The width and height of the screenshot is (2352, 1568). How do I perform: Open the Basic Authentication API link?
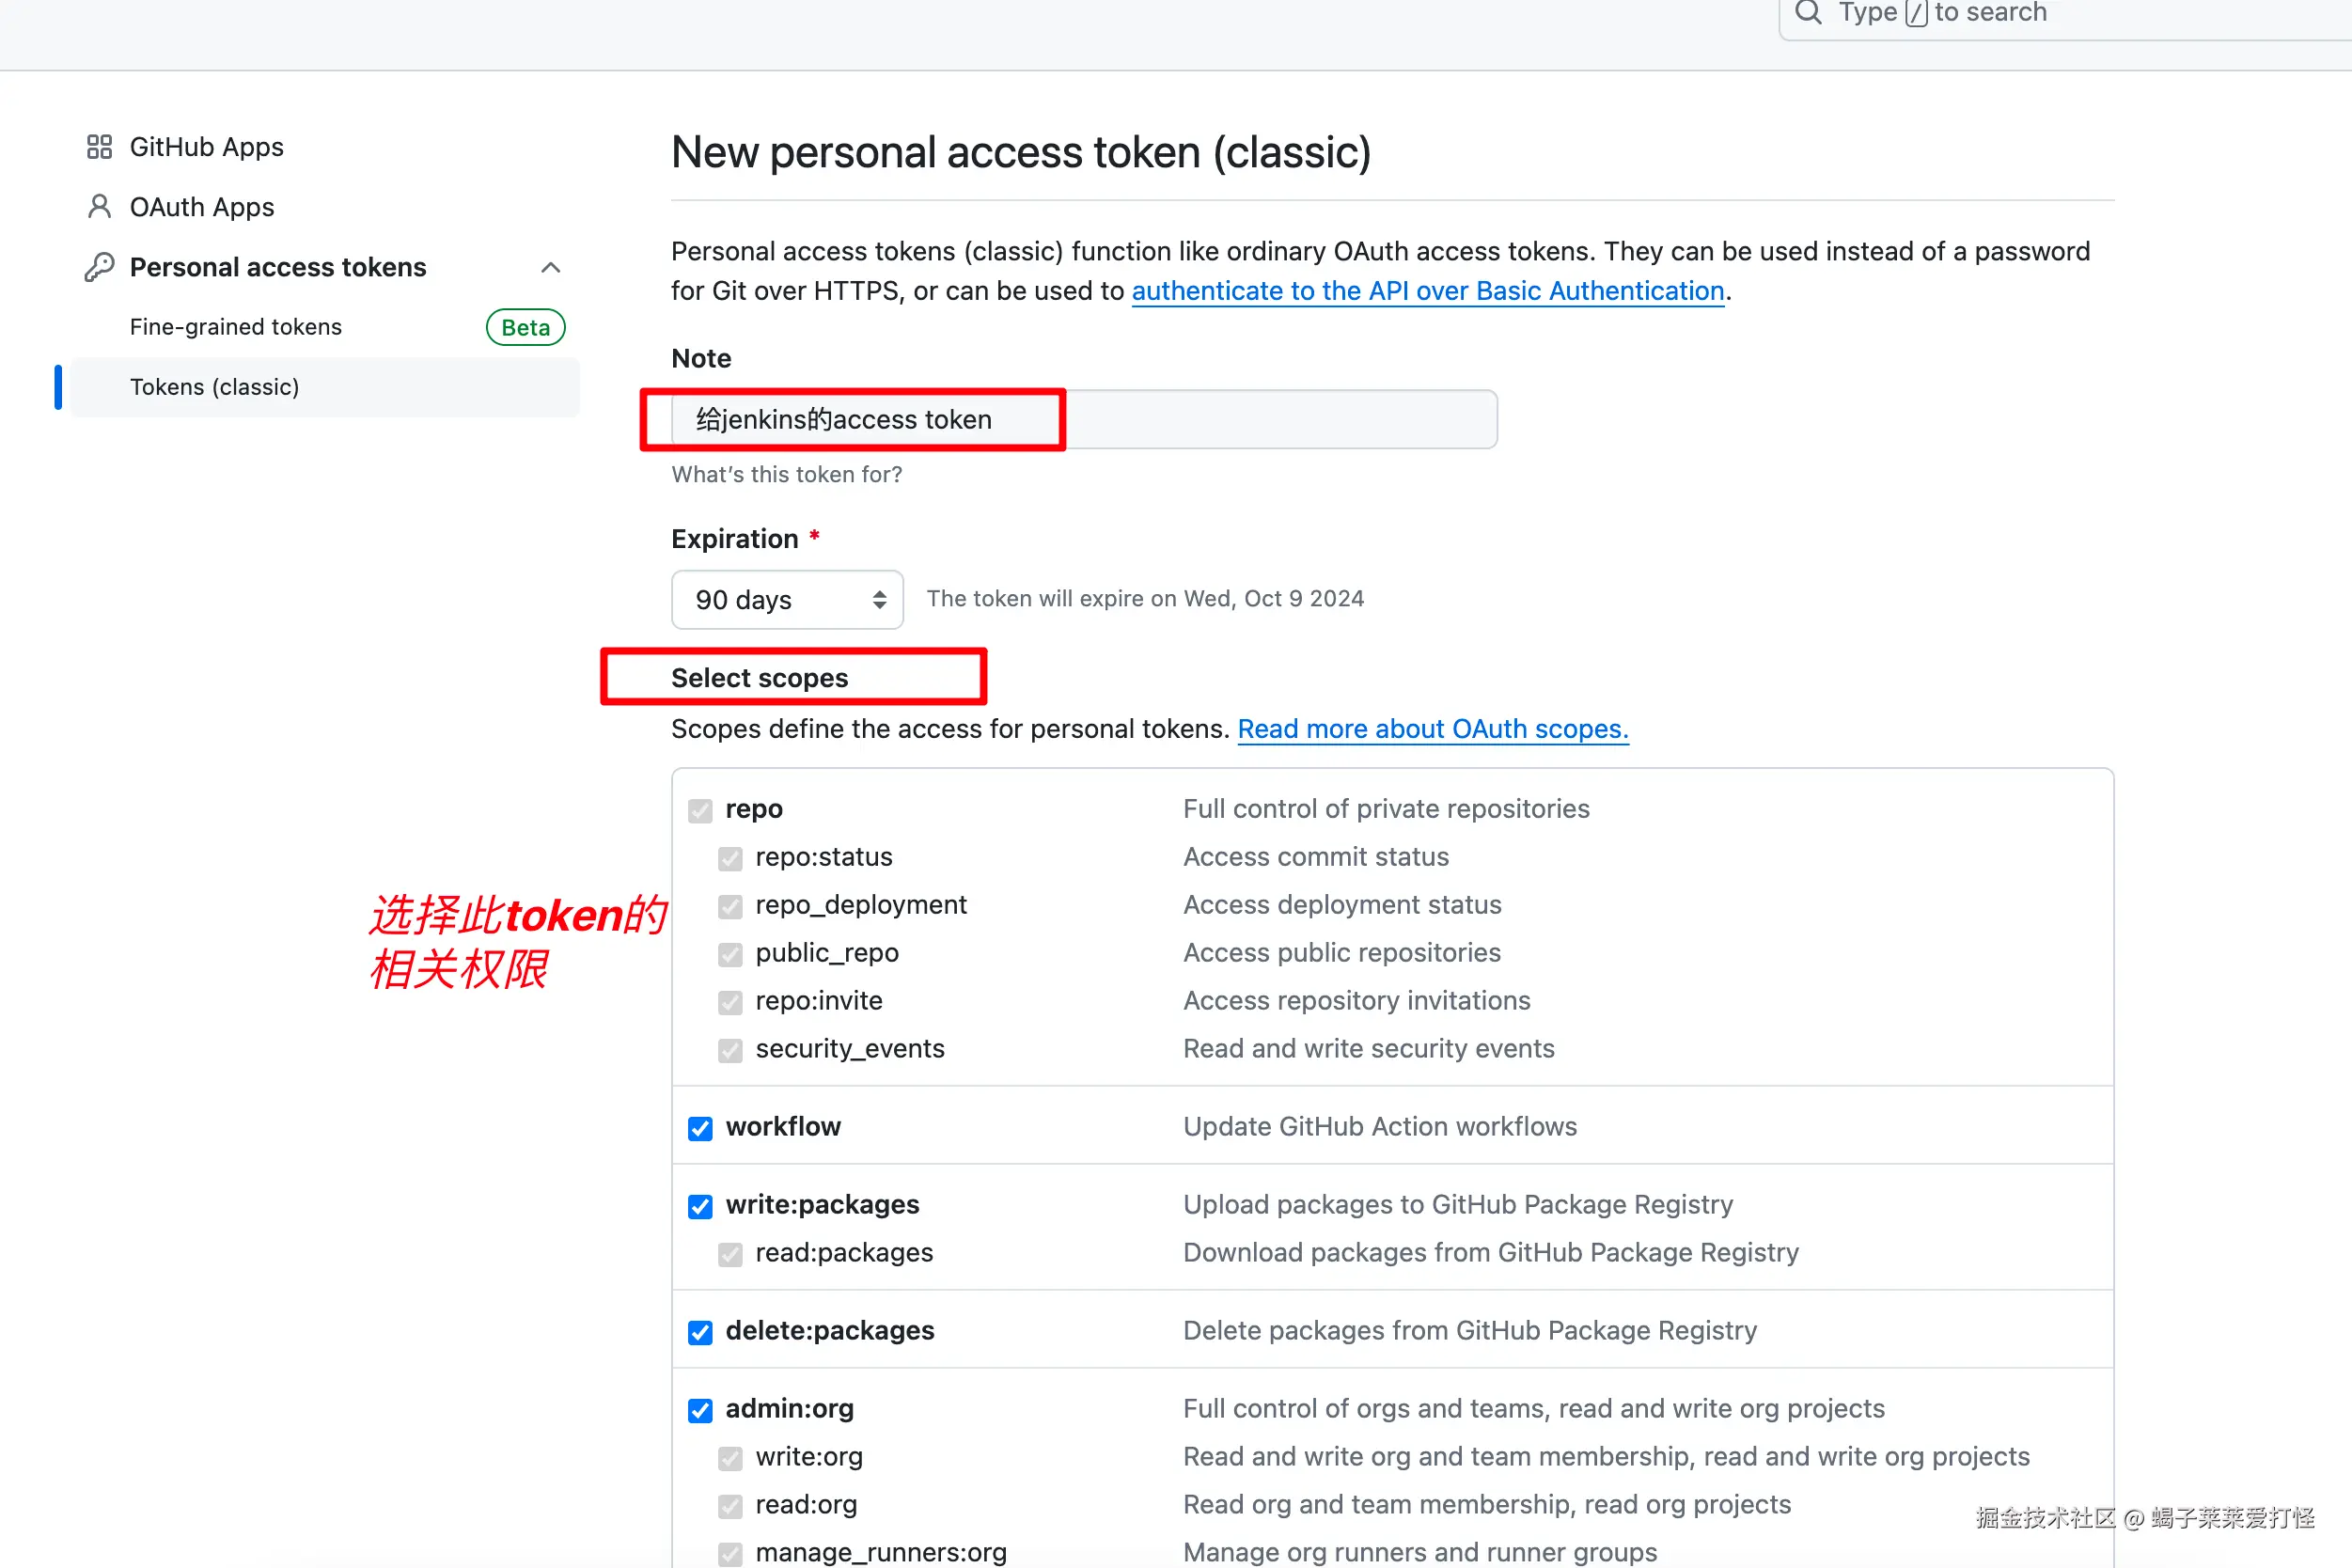point(1427,291)
